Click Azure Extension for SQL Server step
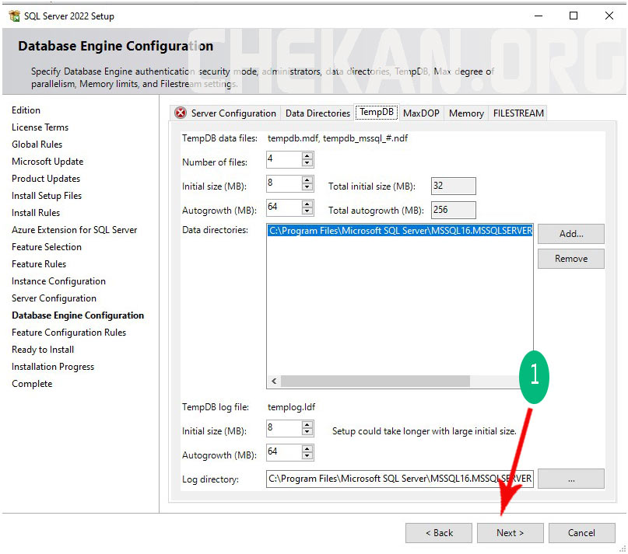 (75, 230)
